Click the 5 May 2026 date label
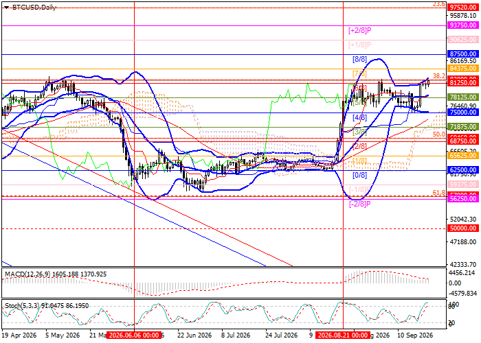481x343 pixels. [x=63, y=335]
